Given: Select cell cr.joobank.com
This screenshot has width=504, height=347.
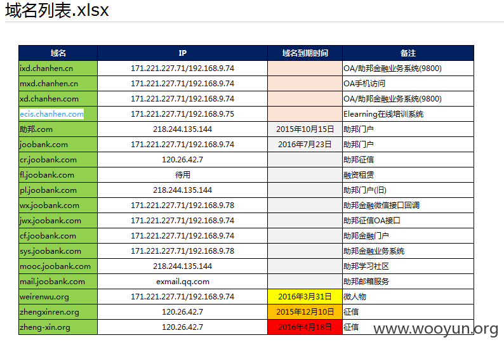Looking at the screenshot, I should (58, 160).
